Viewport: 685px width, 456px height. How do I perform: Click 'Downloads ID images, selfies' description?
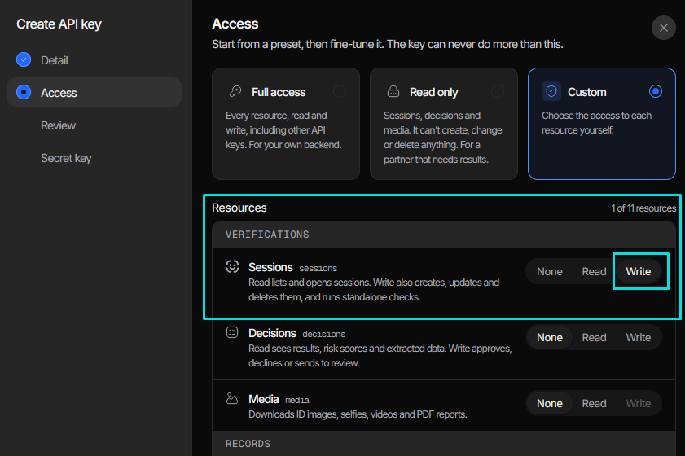tap(358, 414)
